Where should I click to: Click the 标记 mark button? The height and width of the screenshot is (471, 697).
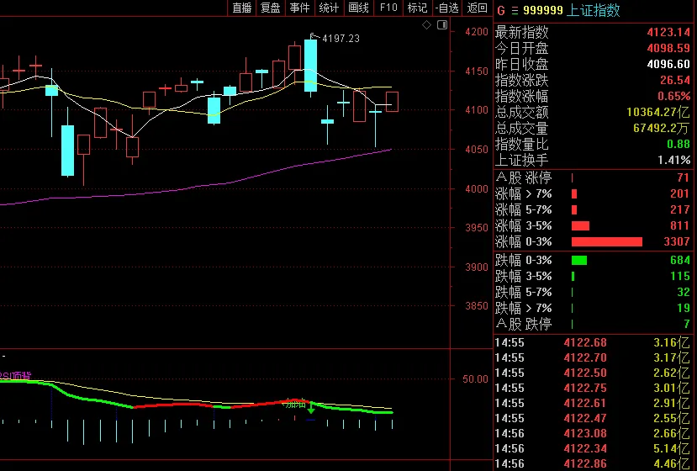pos(417,8)
